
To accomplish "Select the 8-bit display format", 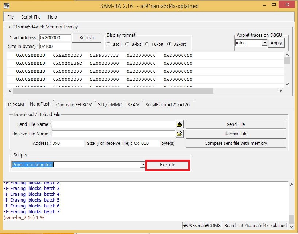I will [x=127, y=44].
